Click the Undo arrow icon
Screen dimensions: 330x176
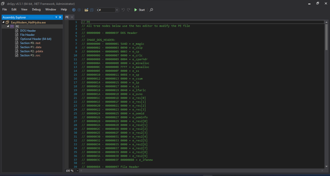[x=123, y=10]
